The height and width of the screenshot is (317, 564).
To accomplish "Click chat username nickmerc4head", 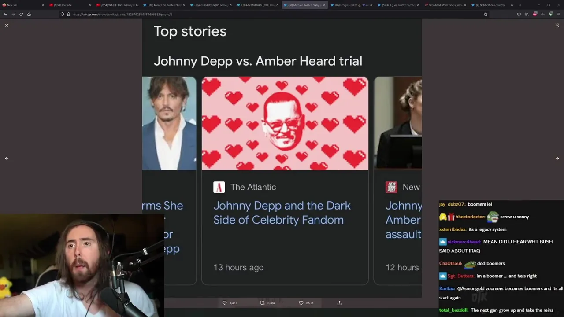I will click(x=464, y=242).
